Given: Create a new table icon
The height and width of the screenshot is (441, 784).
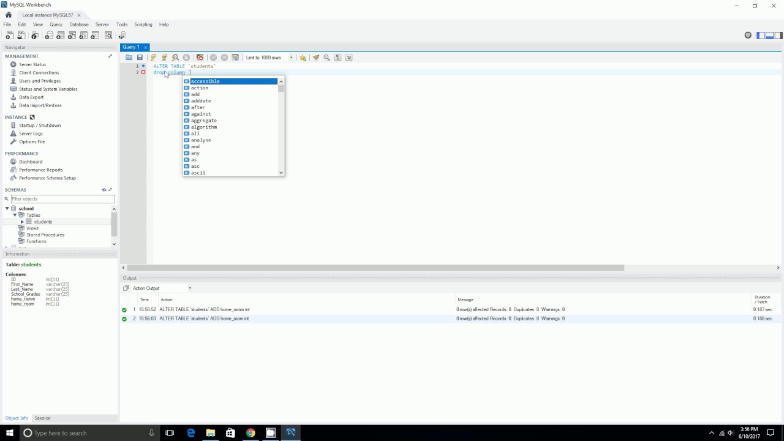Looking at the screenshot, I should click(x=61, y=36).
